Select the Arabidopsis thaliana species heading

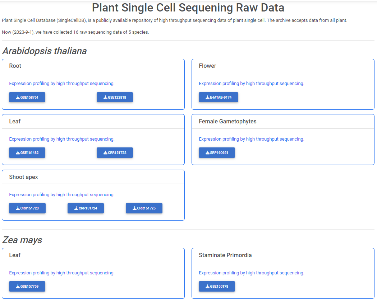pos(45,51)
